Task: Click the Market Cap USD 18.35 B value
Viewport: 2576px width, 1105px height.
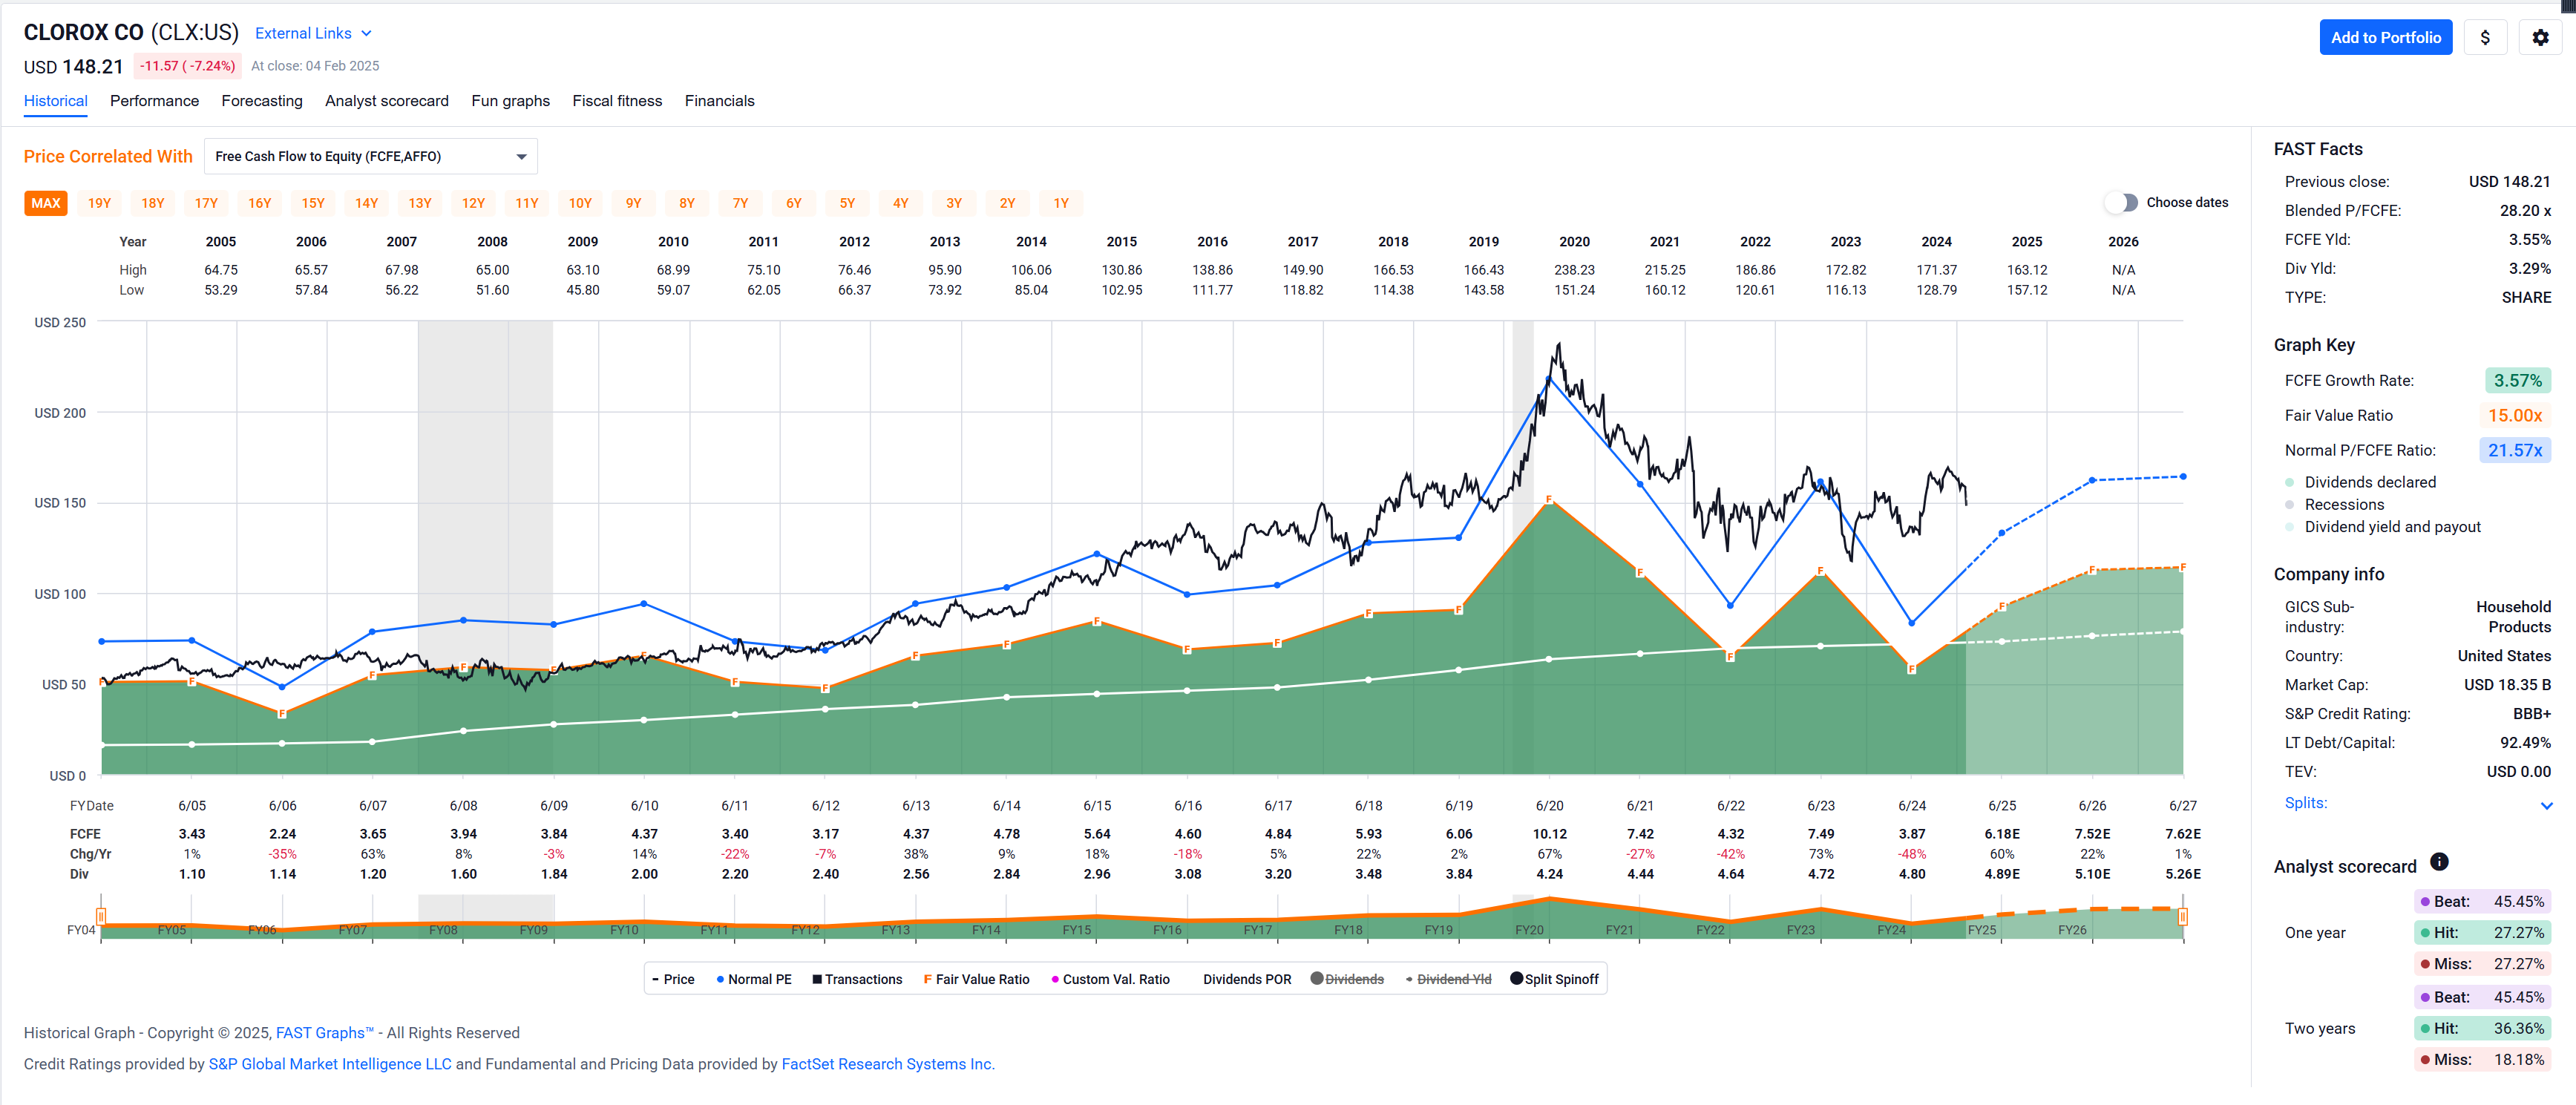Action: (2507, 685)
